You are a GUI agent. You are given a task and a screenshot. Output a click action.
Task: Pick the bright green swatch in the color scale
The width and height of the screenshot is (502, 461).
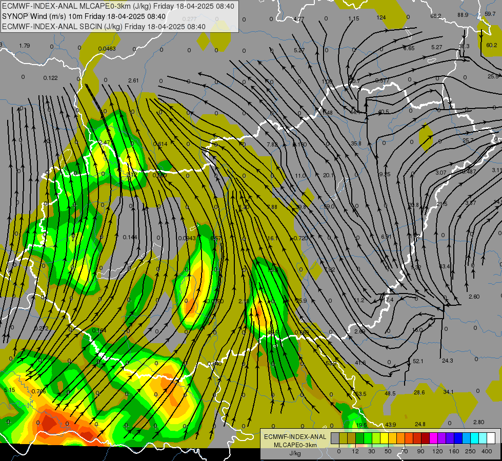pos(368,438)
